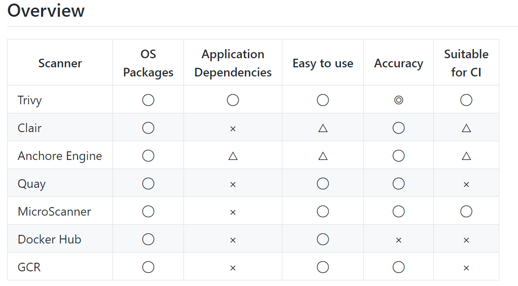This screenshot has height=286, width=518.
Task: Select the OS Packages column header
Action: click(148, 63)
